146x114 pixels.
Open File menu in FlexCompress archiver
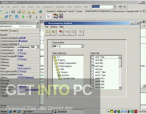click(47, 27)
